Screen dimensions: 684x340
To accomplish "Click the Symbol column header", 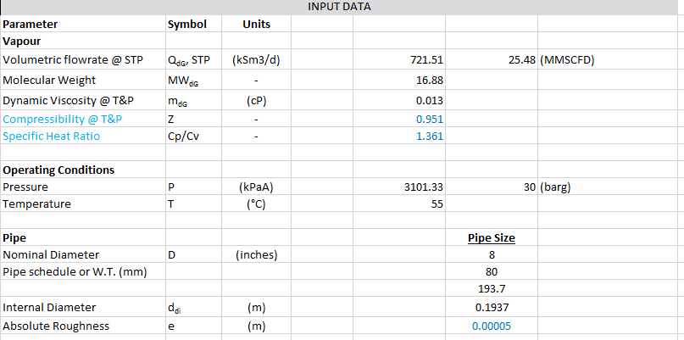I will (186, 24).
